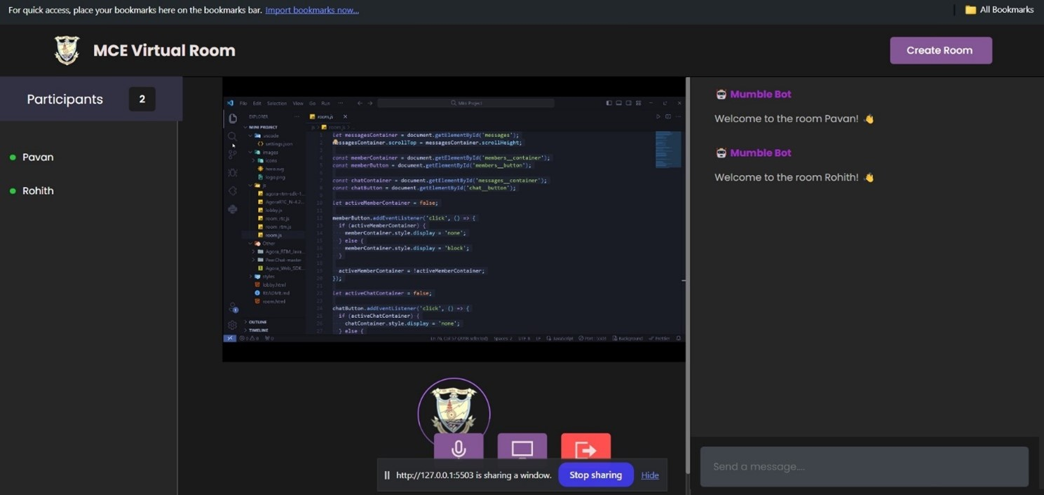
Task: Click the MCE college crest logo in header
Action: (67, 50)
